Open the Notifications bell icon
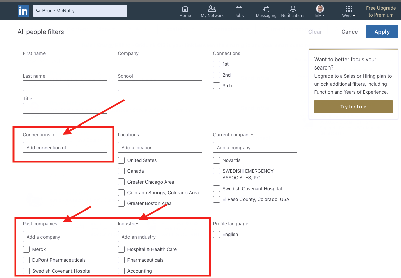This screenshot has height=278, width=401. click(293, 9)
